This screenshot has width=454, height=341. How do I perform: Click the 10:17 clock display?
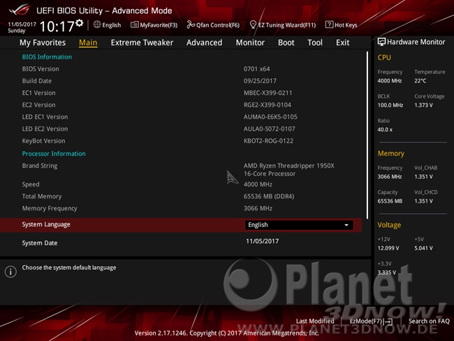coord(57,27)
